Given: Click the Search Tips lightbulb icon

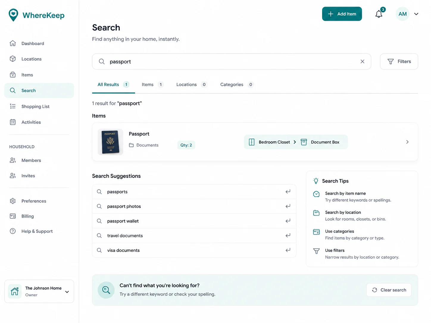Looking at the screenshot, I should [x=316, y=181].
